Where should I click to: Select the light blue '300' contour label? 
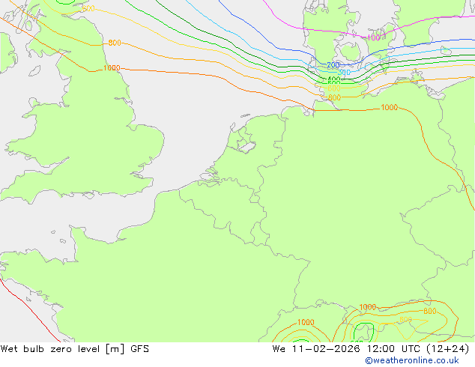pos(344,73)
